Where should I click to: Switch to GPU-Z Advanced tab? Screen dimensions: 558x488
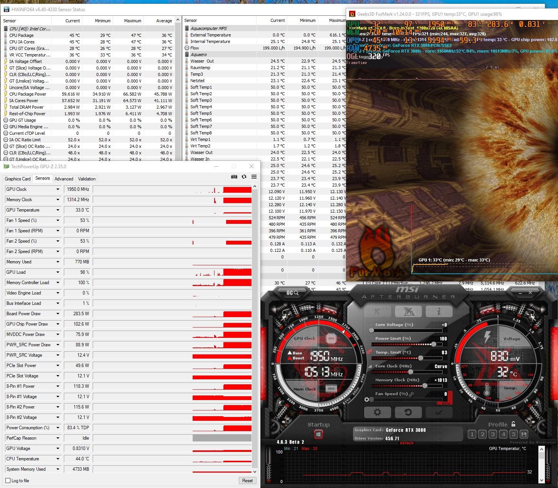[64, 179]
